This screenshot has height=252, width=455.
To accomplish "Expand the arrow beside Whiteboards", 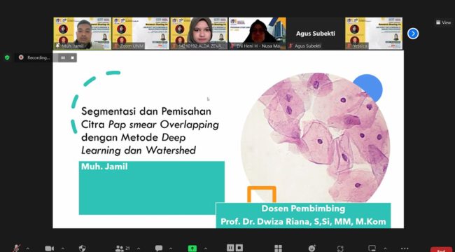I will (x=385, y=248).
